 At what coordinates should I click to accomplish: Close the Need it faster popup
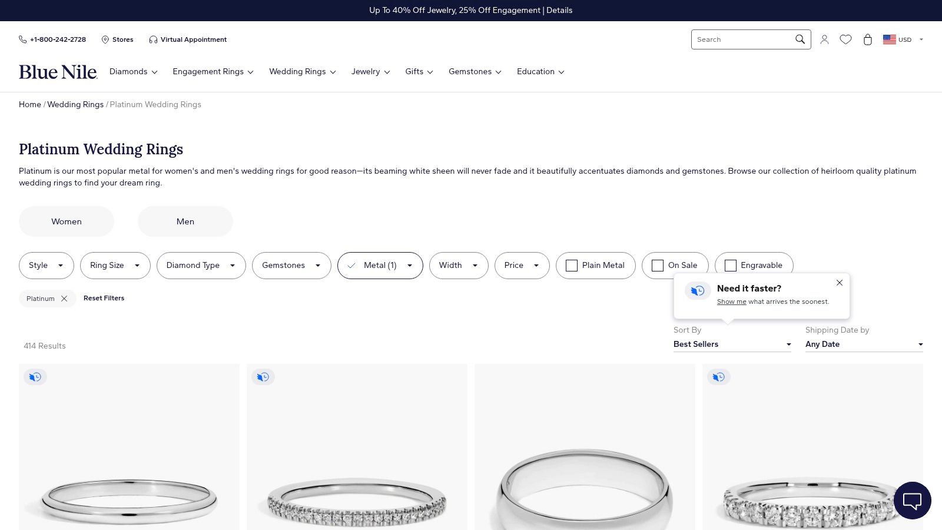pos(840,283)
